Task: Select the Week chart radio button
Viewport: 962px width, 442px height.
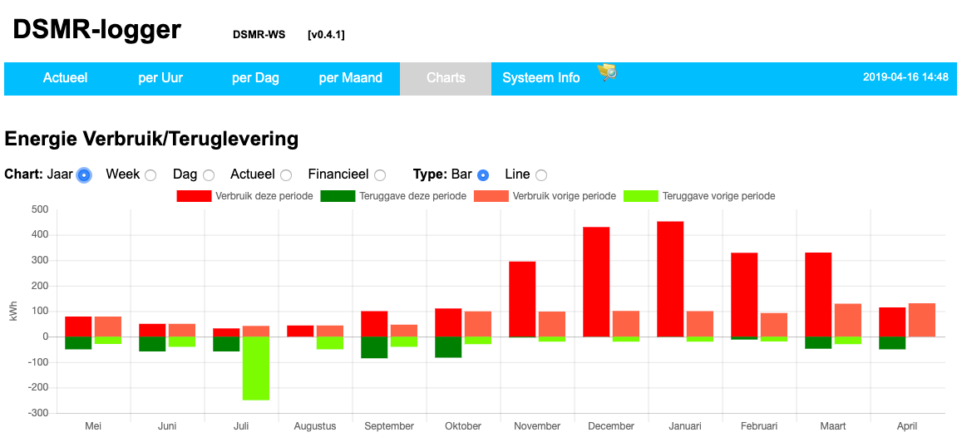Action: [150, 175]
